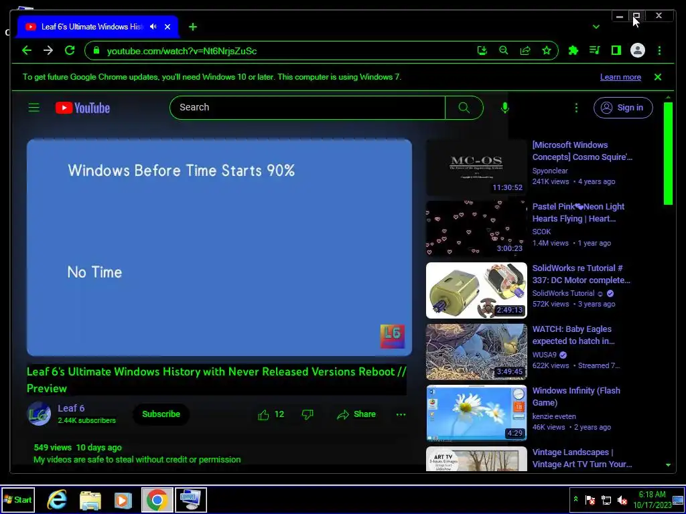The width and height of the screenshot is (686, 514).
Task: Bookmark this tab with the star
Action: click(x=547, y=51)
